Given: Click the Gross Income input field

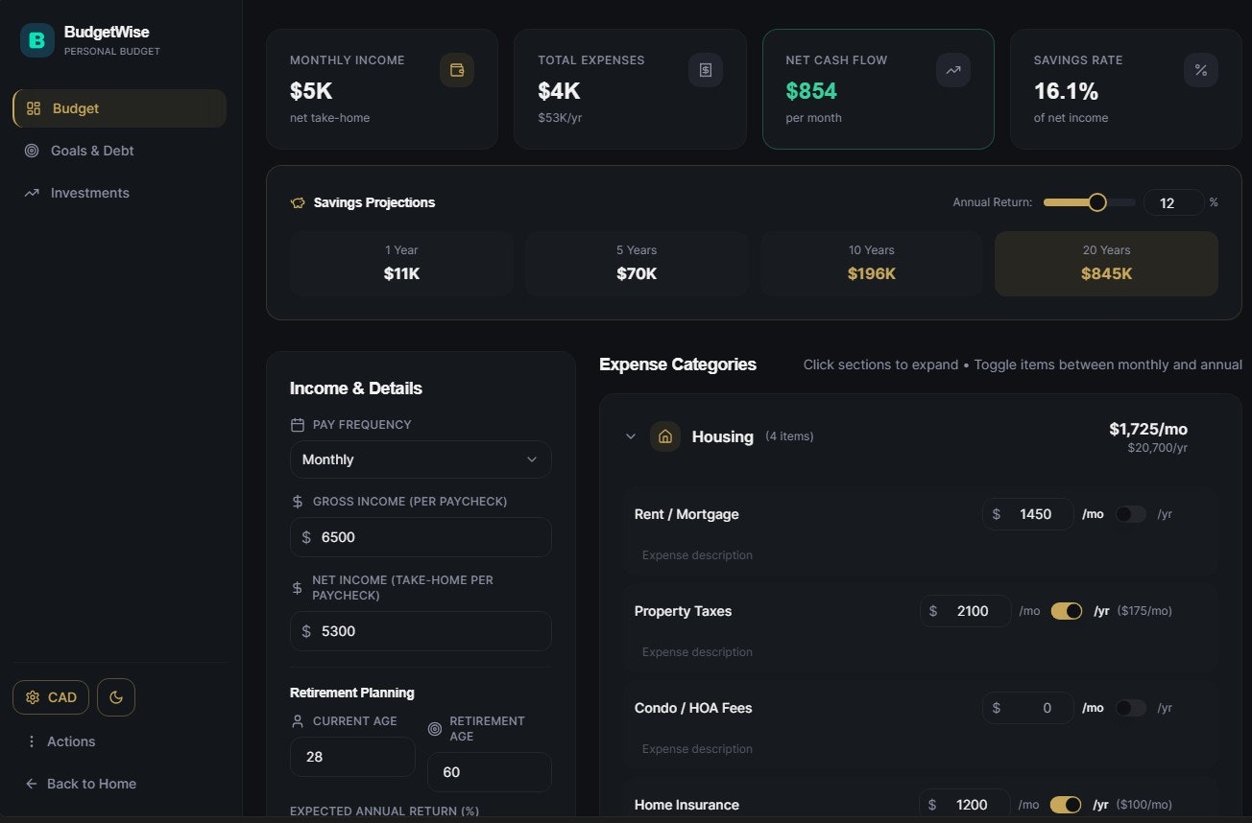Looking at the screenshot, I should (x=420, y=537).
